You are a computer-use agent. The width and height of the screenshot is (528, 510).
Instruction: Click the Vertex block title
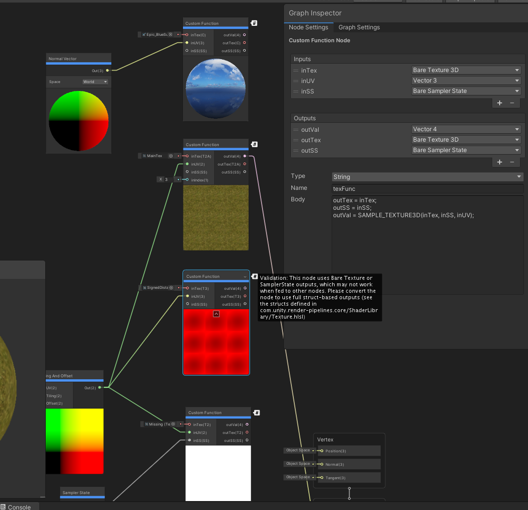325,439
